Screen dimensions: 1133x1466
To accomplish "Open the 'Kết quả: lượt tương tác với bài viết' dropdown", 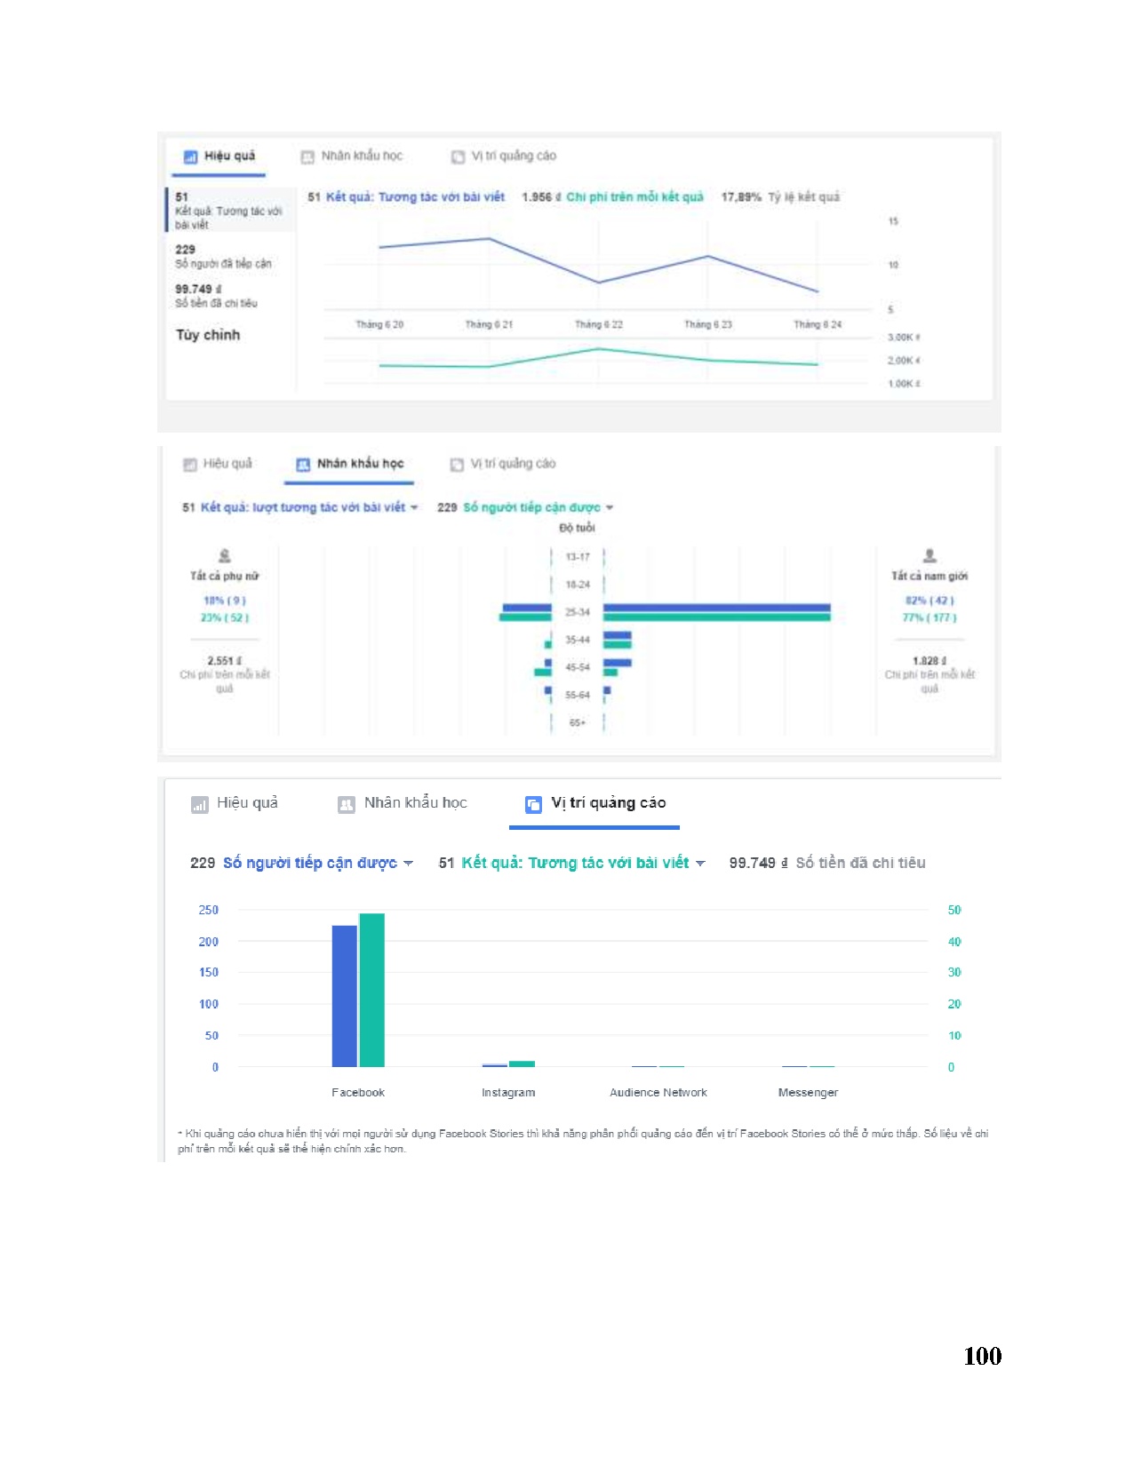I will pos(414,508).
